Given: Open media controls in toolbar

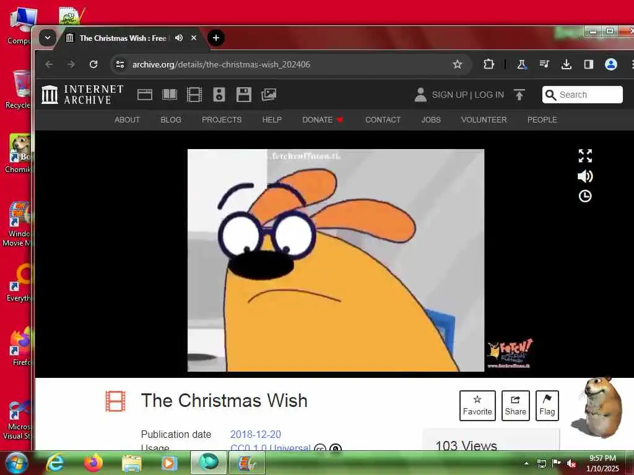Looking at the screenshot, I should 544,64.
